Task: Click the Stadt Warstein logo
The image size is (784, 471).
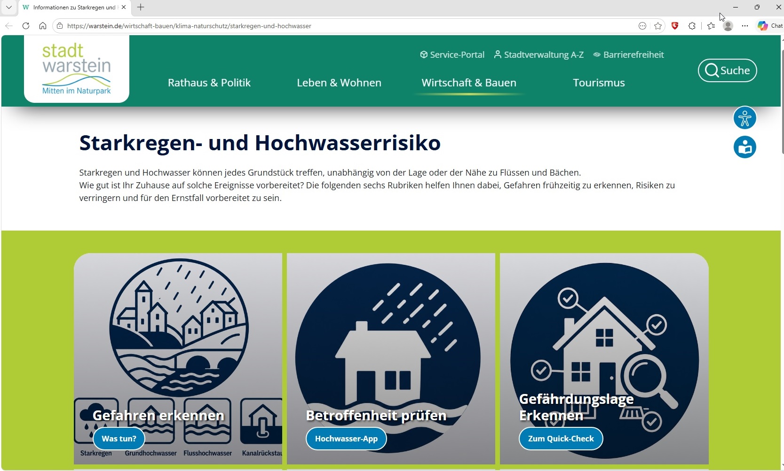Action: [x=77, y=69]
